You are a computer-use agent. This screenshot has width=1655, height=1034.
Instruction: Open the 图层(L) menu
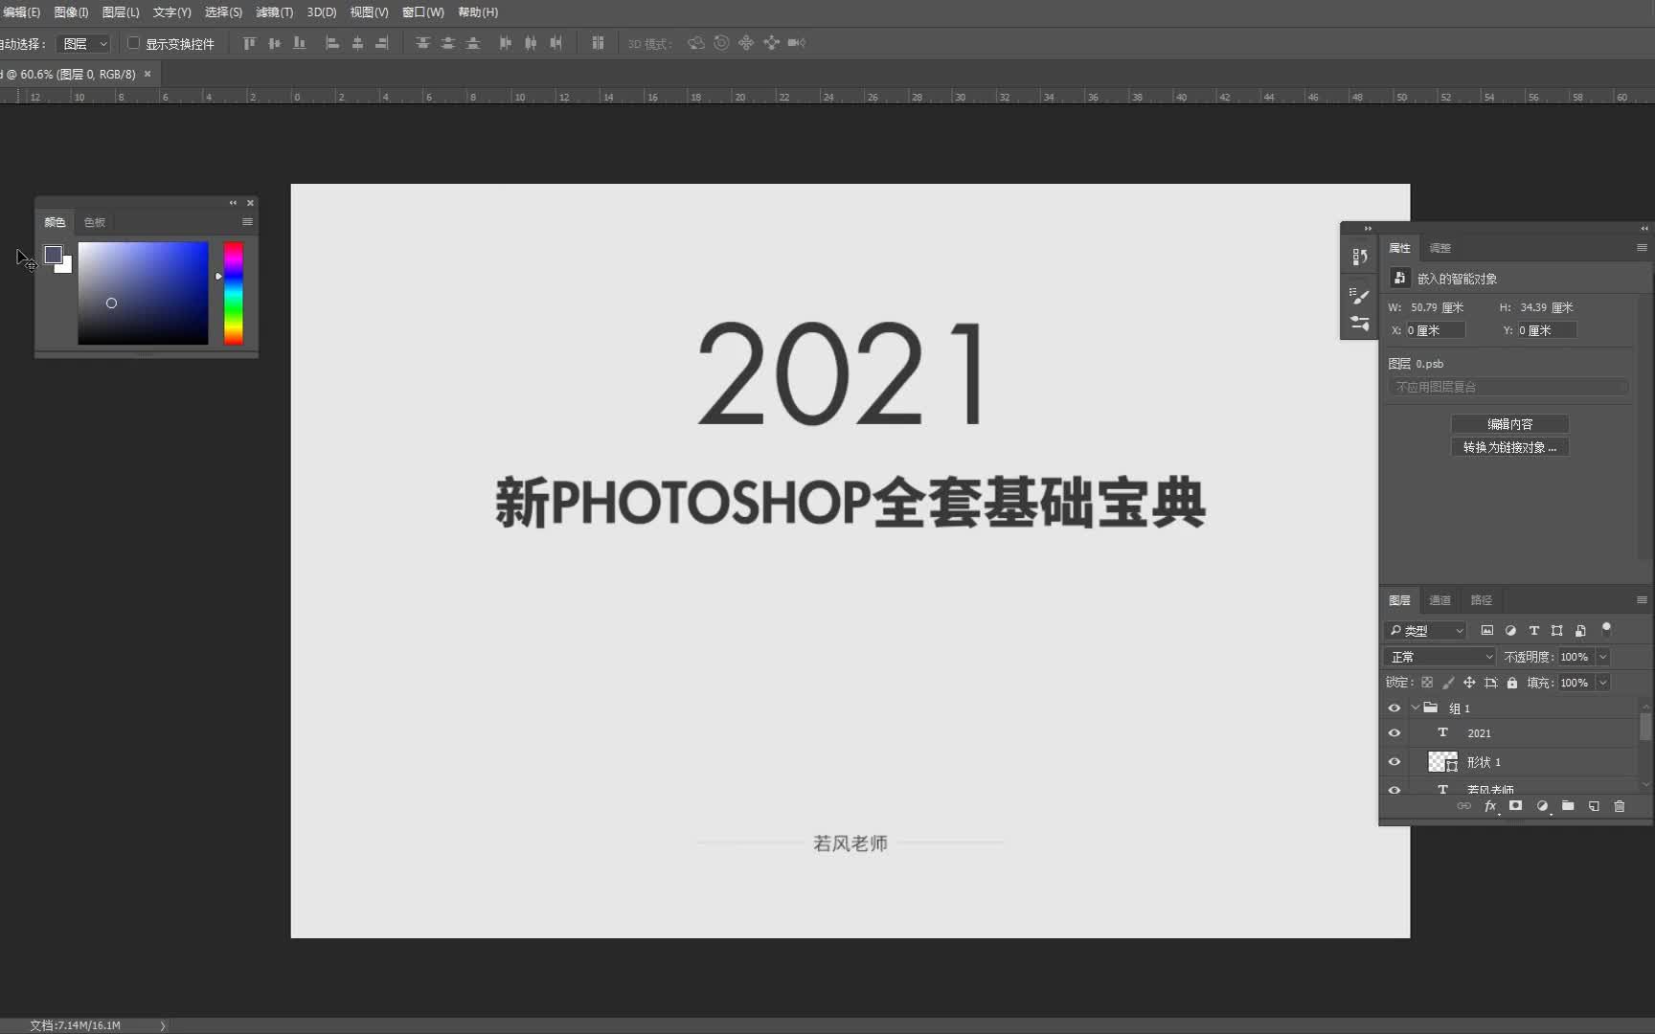(121, 12)
